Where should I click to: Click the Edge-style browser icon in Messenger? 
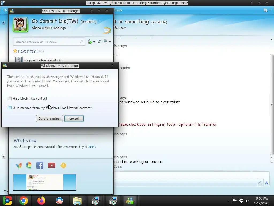coord(29,165)
